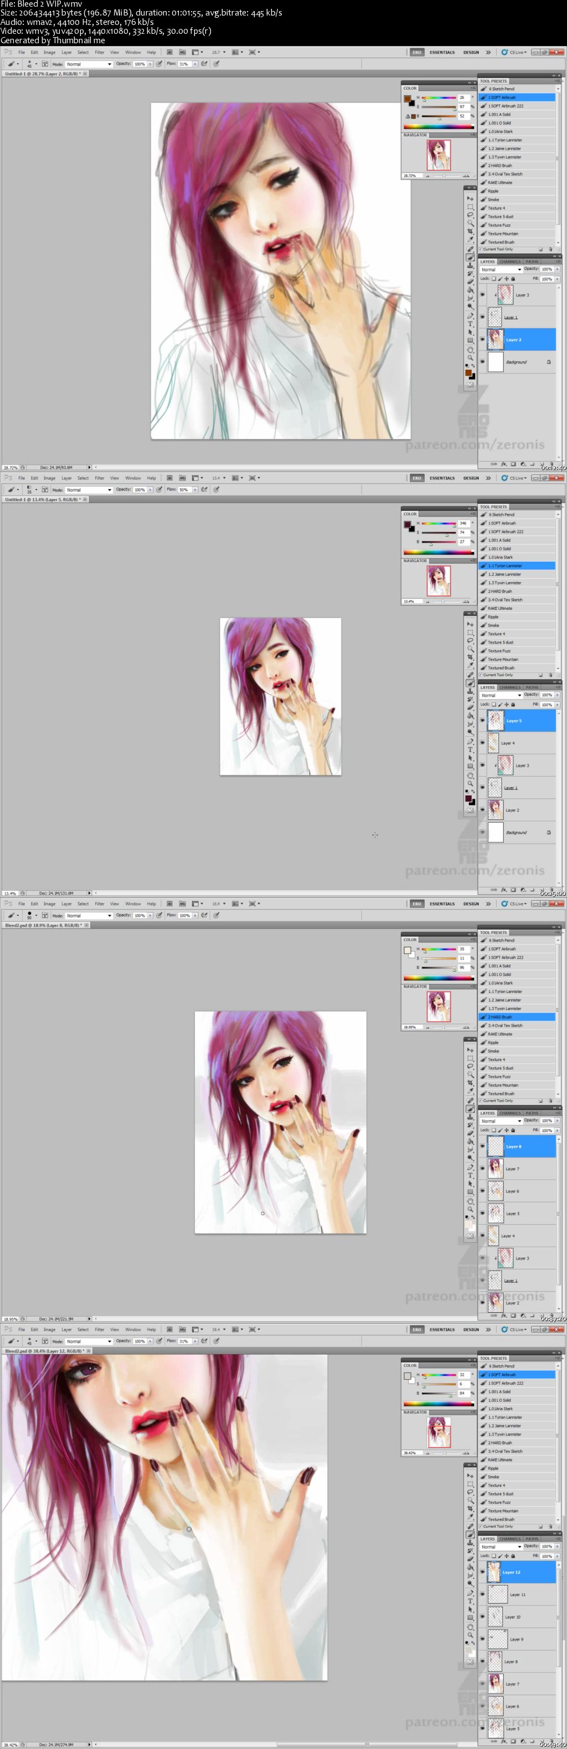Open the brush Mode dropdown in the 28.7% frame

[89, 64]
